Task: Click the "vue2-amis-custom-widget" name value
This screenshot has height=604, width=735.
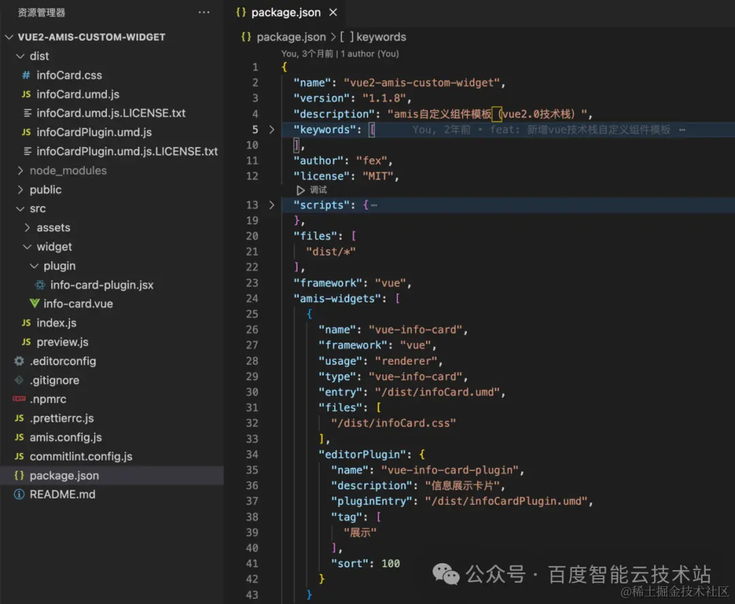Action: (421, 82)
